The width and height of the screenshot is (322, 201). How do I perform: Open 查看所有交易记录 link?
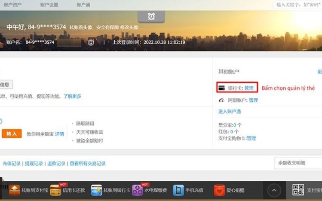click(88, 164)
